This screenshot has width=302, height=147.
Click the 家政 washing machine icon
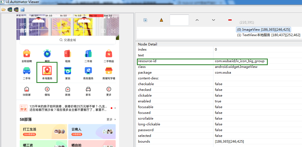point(68,71)
